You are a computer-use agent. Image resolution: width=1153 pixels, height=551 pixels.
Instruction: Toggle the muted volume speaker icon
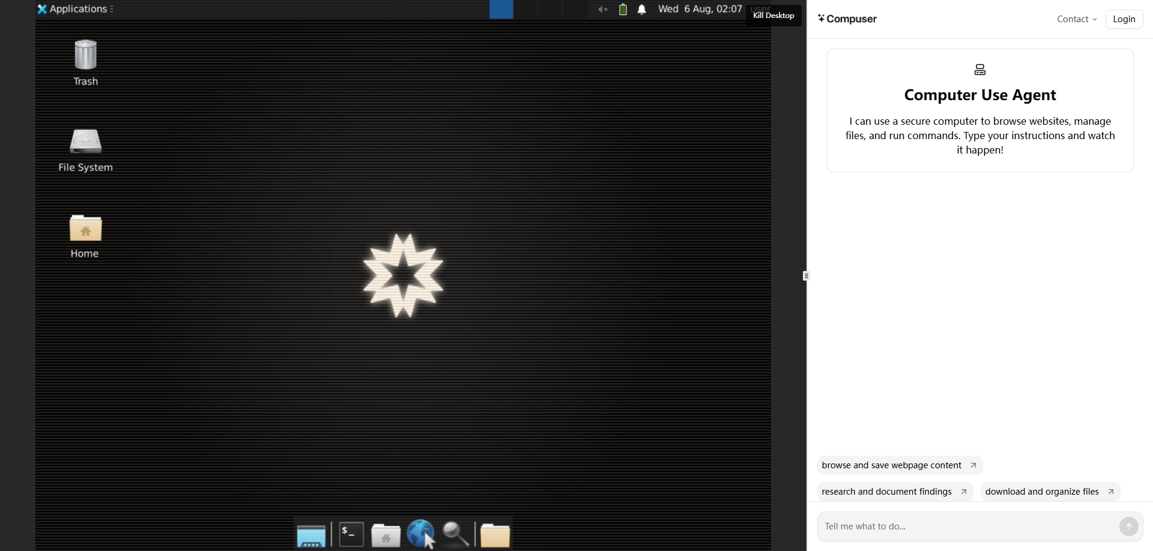[x=603, y=9]
